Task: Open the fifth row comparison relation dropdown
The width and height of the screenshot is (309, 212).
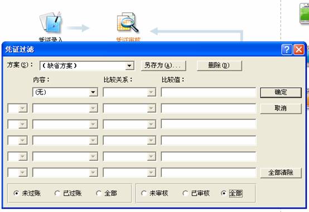Action: [x=151, y=157]
